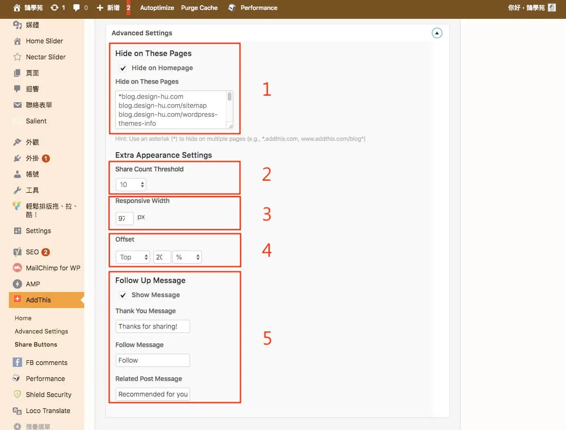This screenshot has width=566, height=430.
Task: Click the Loco Translate icon in sidebar
Action: pos(17,411)
